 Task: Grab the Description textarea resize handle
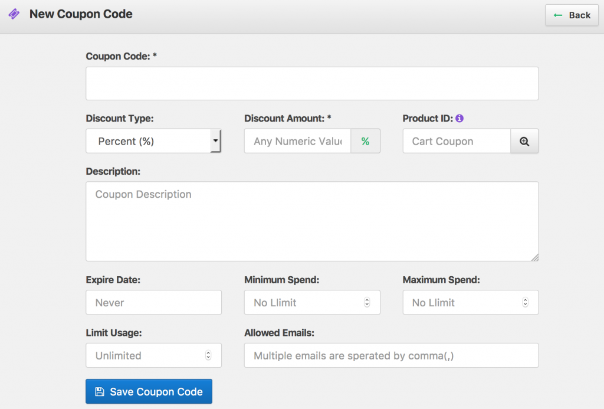[535, 257]
